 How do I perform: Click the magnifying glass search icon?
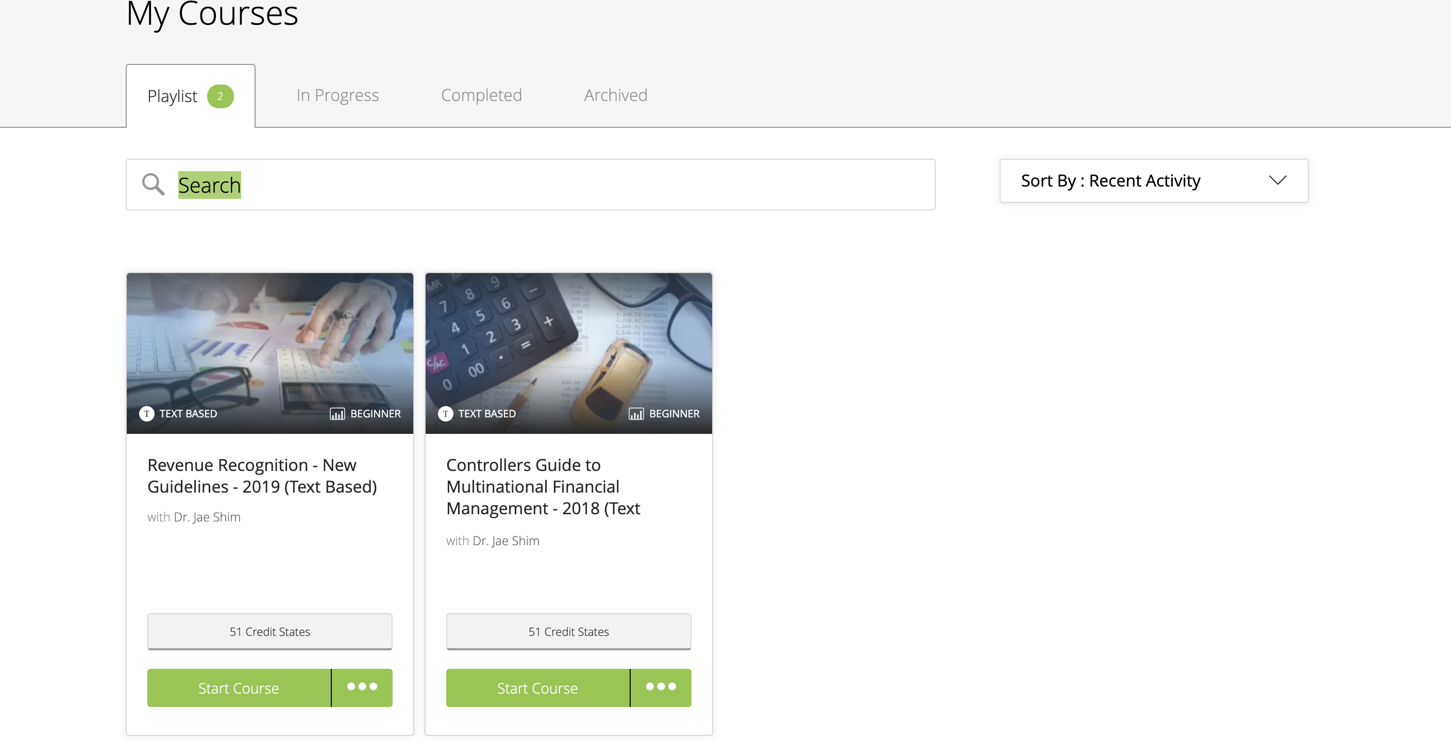153,184
